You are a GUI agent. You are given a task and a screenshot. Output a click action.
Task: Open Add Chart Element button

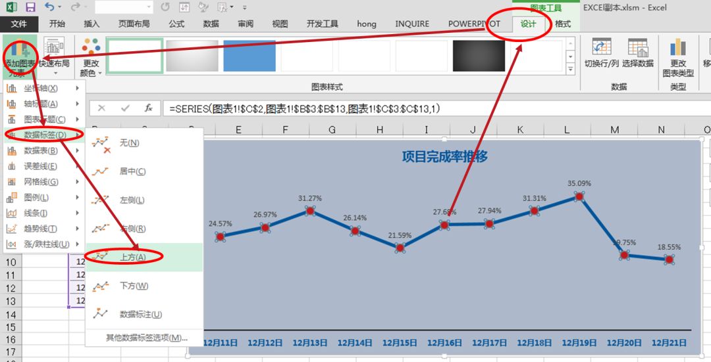[20, 58]
